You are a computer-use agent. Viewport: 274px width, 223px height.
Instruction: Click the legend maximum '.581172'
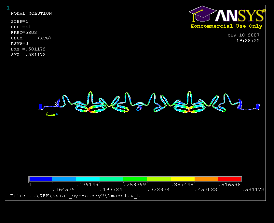tap(253, 189)
